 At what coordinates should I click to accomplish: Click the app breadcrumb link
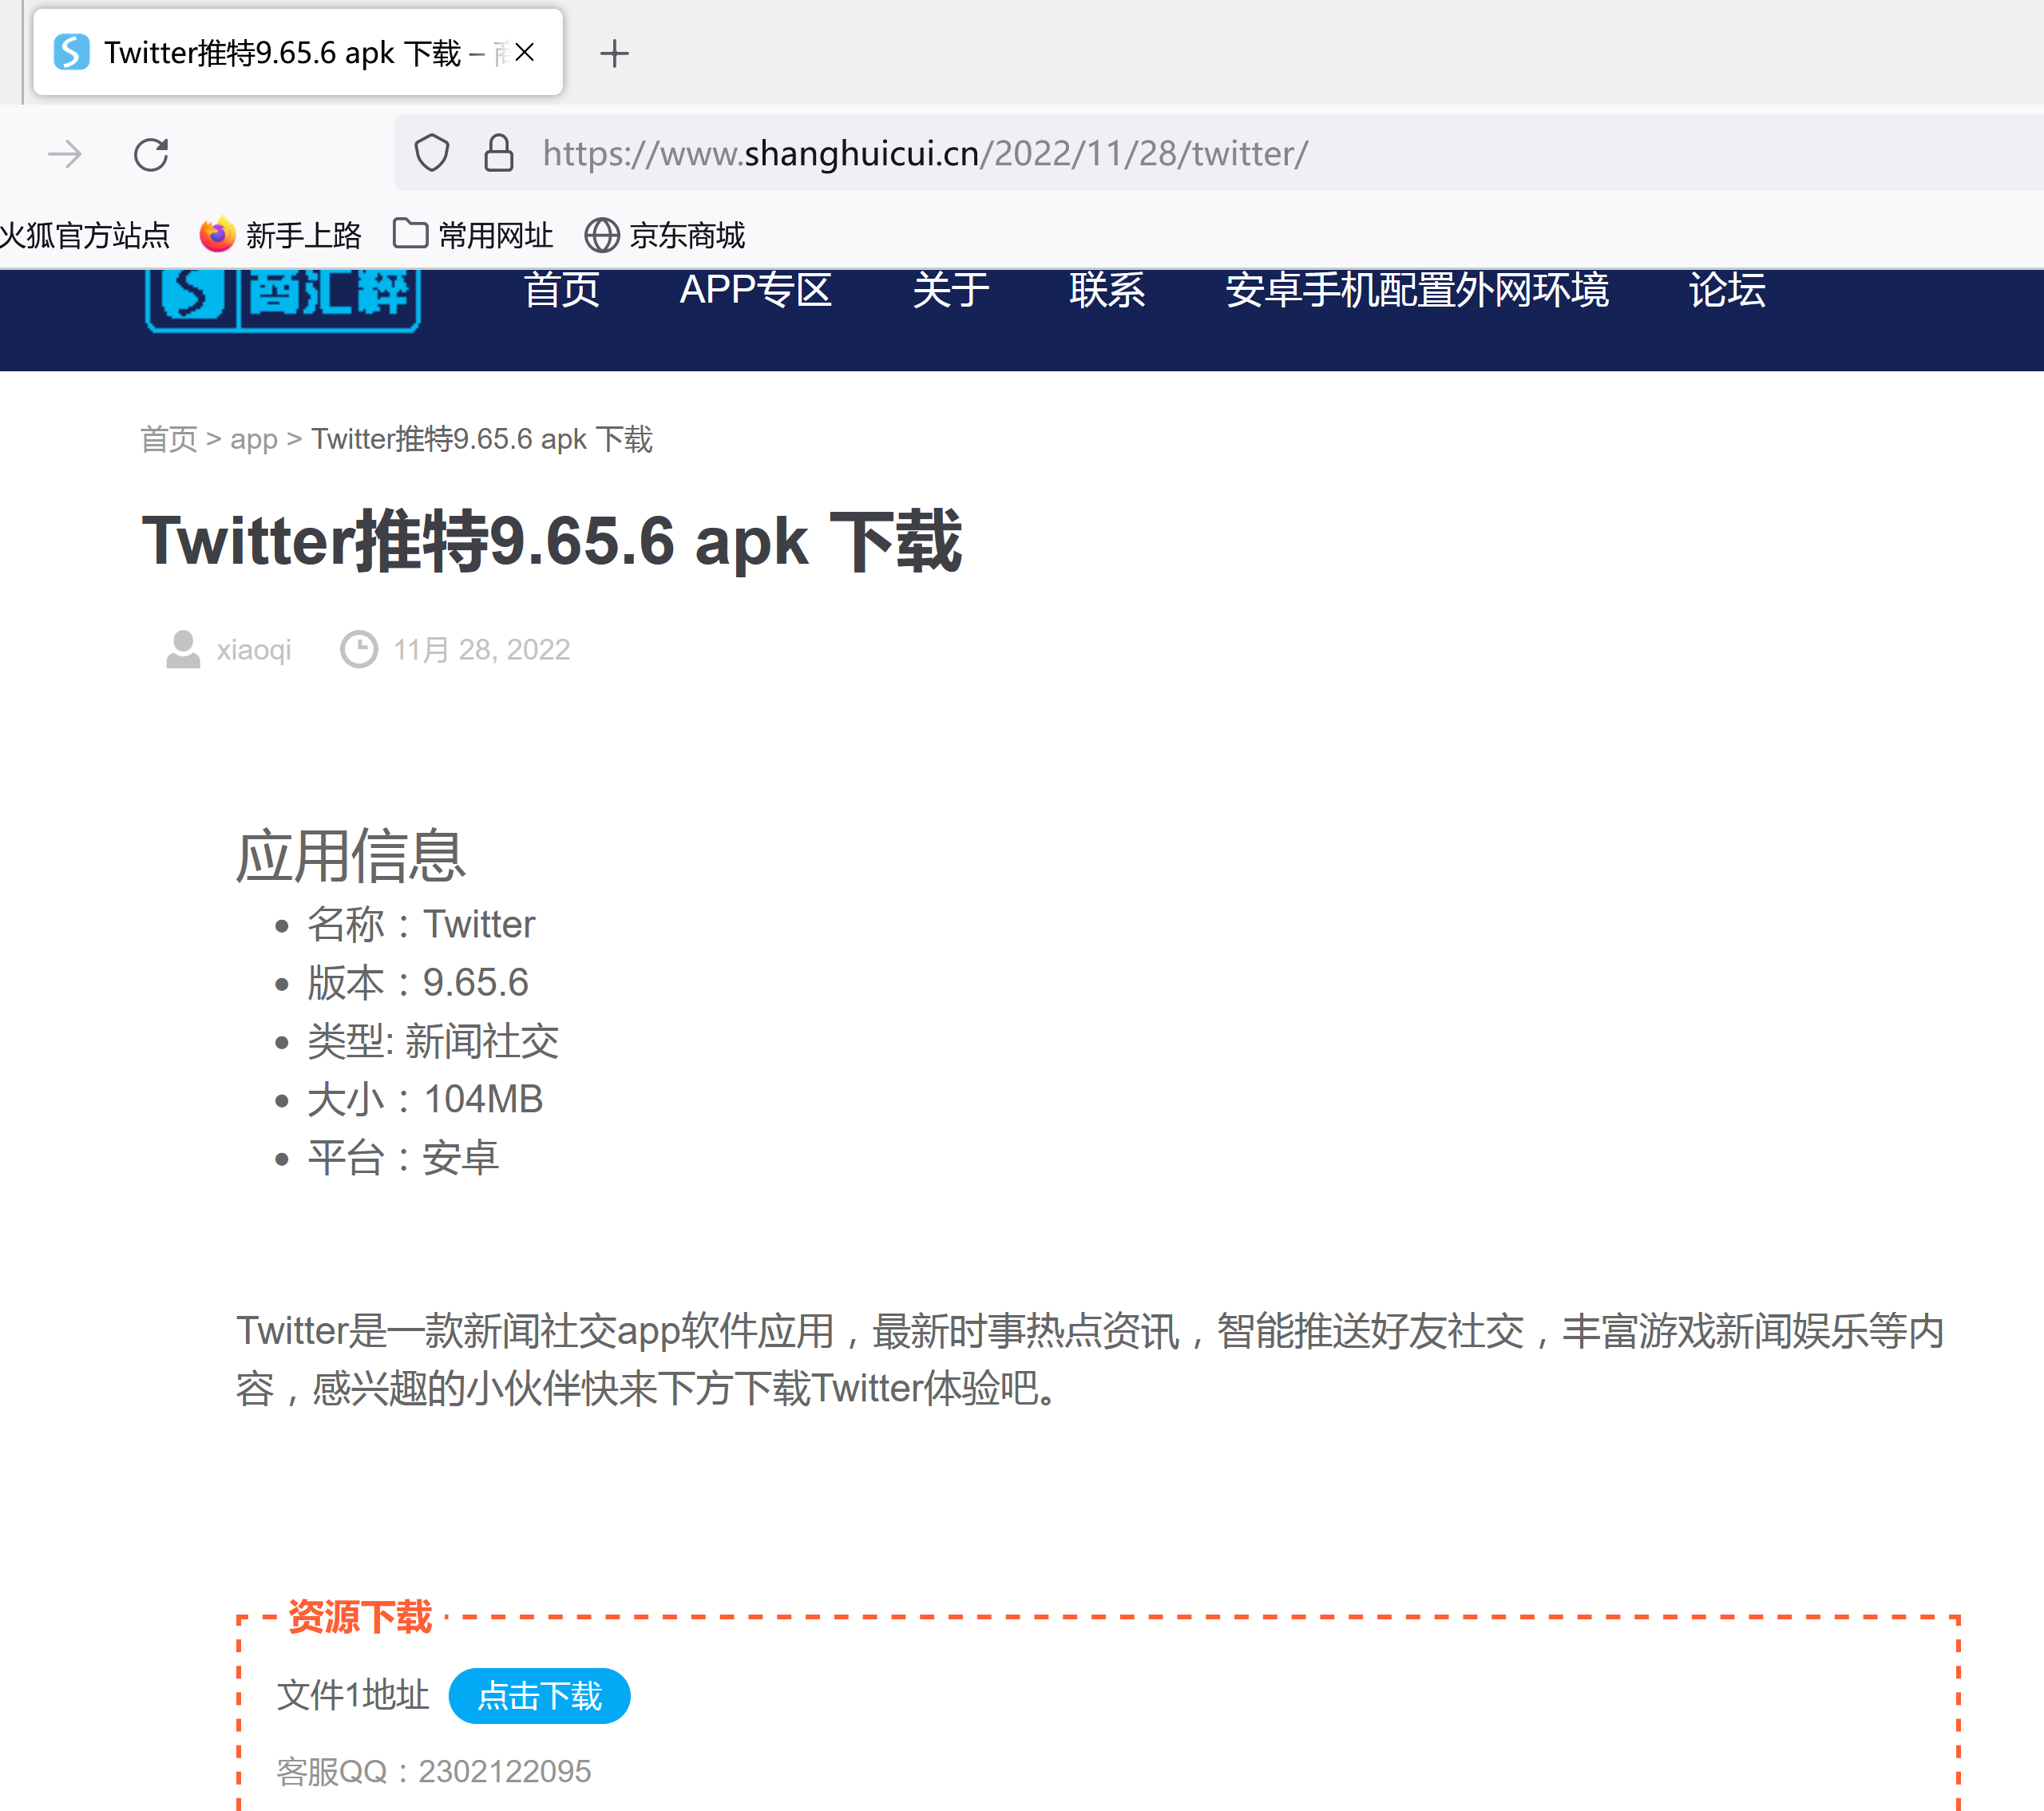(x=254, y=439)
